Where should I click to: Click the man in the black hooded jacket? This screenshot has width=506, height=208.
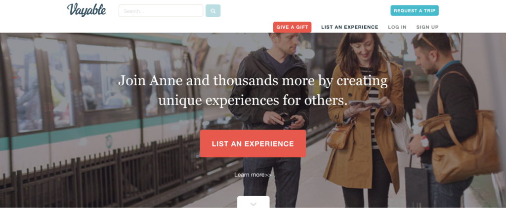pos(270,119)
